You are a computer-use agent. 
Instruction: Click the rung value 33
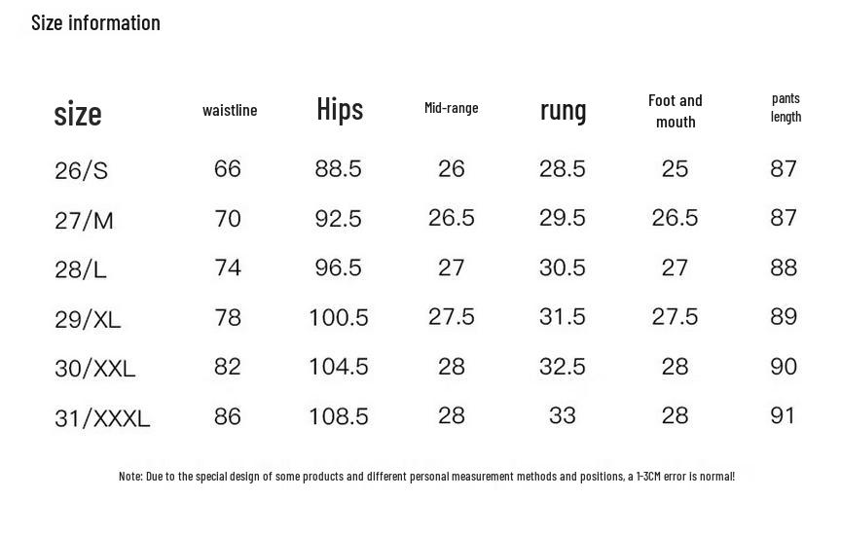coord(563,415)
